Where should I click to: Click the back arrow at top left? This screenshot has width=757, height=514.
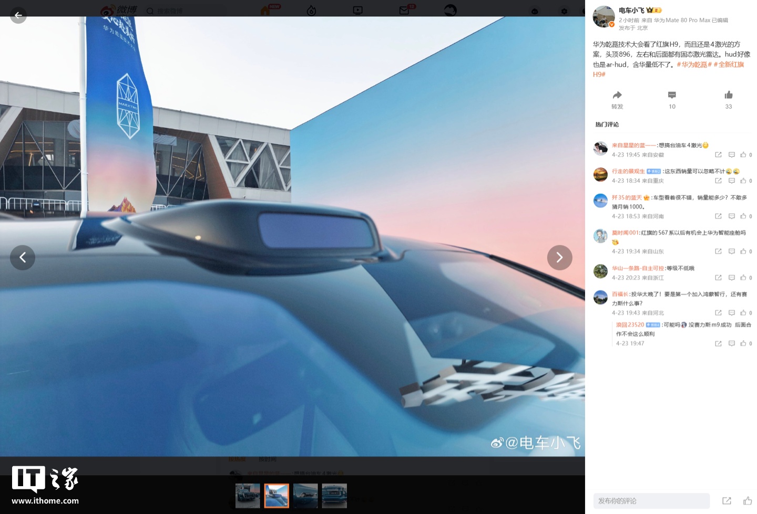click(x=18, y=15)
